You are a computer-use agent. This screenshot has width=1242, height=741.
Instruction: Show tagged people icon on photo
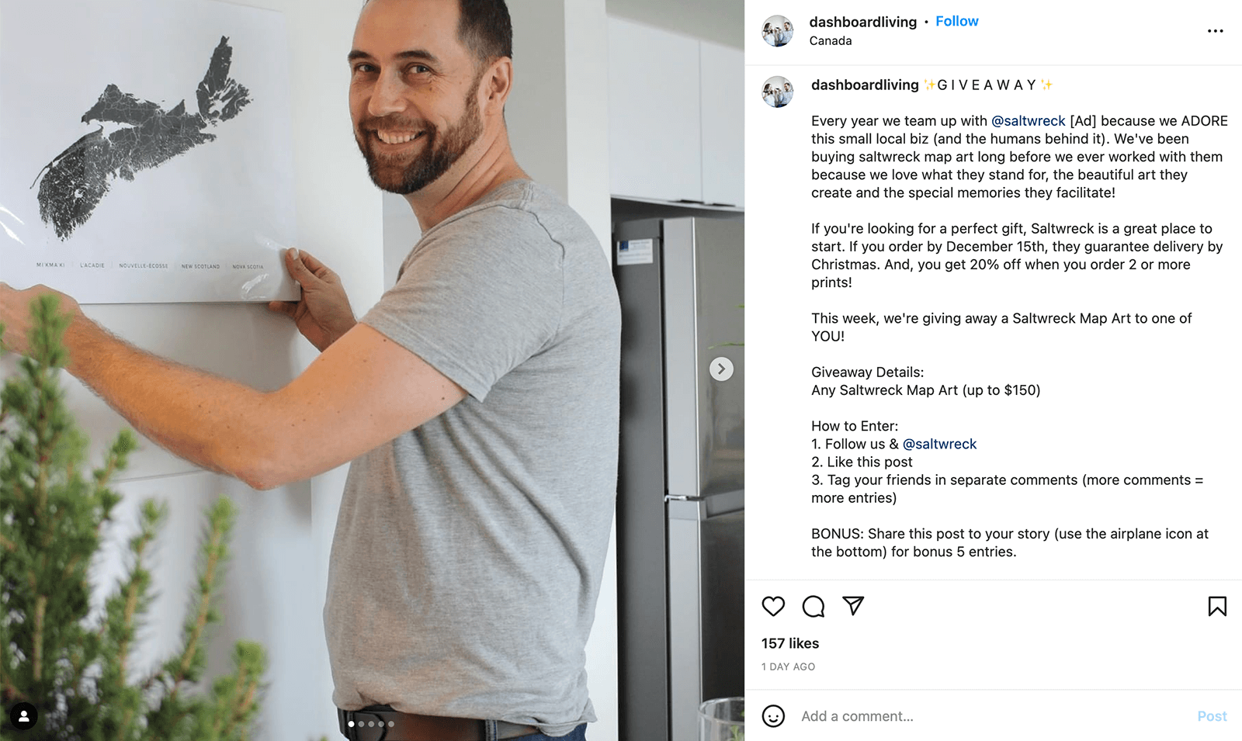point(24,715)
